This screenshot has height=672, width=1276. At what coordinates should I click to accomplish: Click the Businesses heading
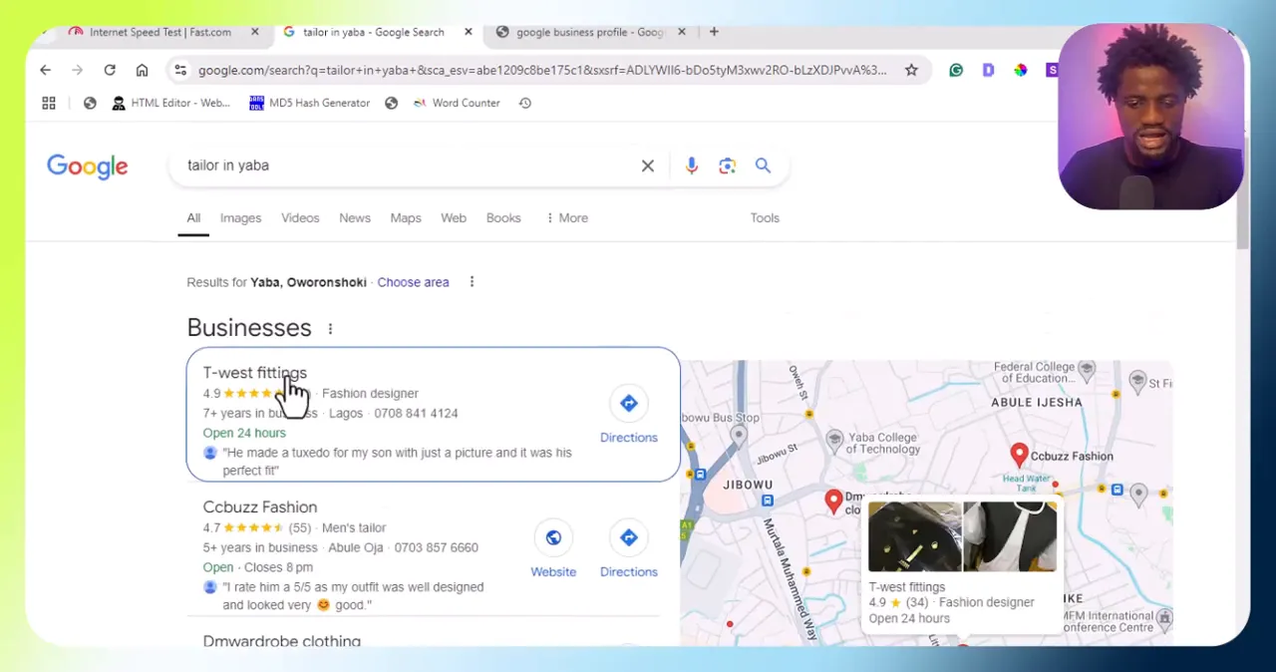249,328
